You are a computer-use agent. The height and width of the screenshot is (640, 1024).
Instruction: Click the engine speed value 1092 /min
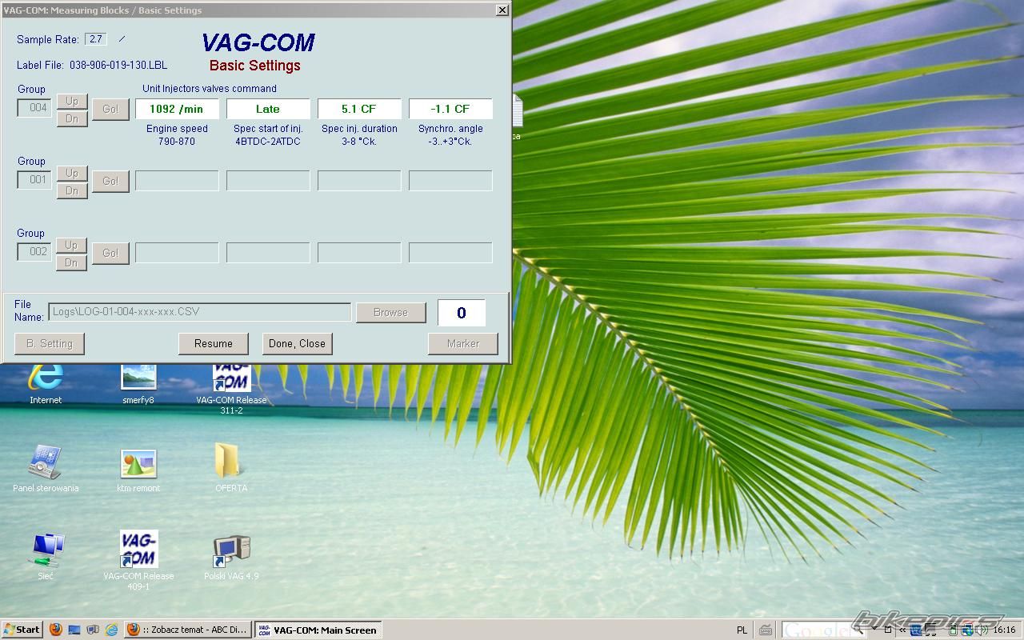[177, 109]
